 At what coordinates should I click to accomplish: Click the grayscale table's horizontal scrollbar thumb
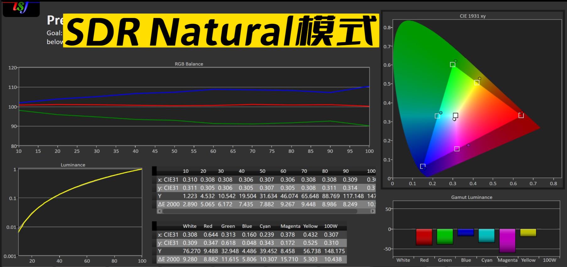point(260,211)
